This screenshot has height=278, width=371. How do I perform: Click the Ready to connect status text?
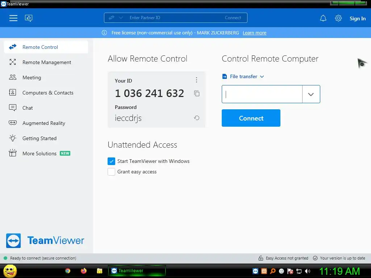(43, 258)
